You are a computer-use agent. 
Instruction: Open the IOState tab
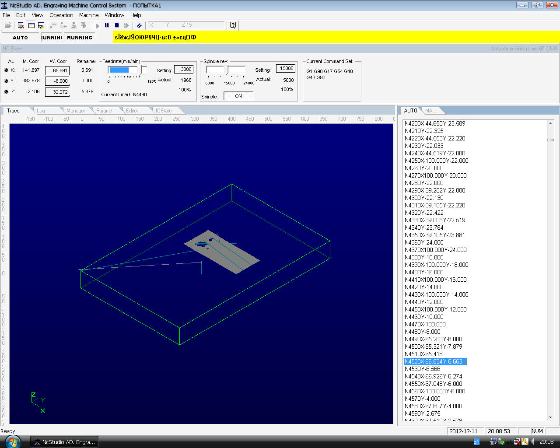click(x=164, y=111)
